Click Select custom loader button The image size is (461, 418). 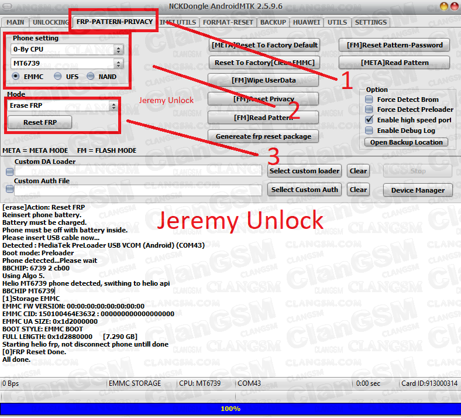click(x=304, y=171)
